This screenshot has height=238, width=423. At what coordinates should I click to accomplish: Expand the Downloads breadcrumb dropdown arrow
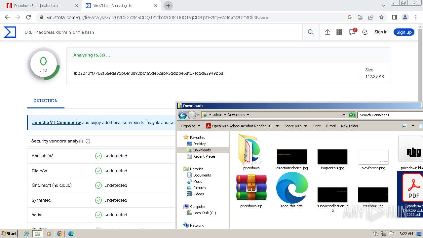[248, 115]
